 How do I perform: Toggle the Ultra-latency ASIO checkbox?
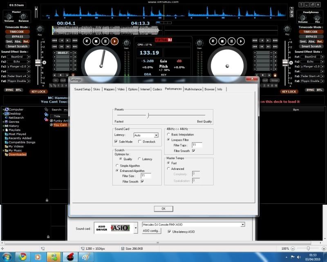click(x=169, y=231)
